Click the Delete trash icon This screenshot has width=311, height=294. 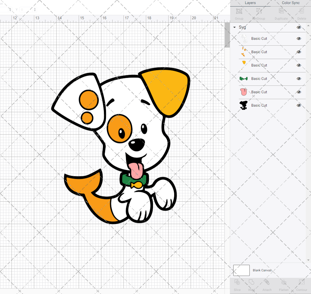[301, 11]
